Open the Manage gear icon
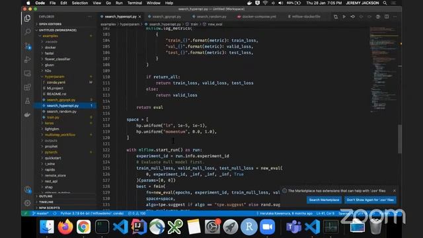423x238 pixels. coord(27,203)
